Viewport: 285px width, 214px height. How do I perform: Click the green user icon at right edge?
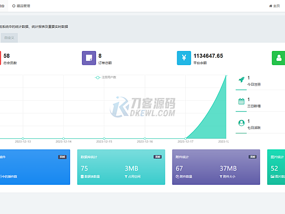[x=279, y=58]
